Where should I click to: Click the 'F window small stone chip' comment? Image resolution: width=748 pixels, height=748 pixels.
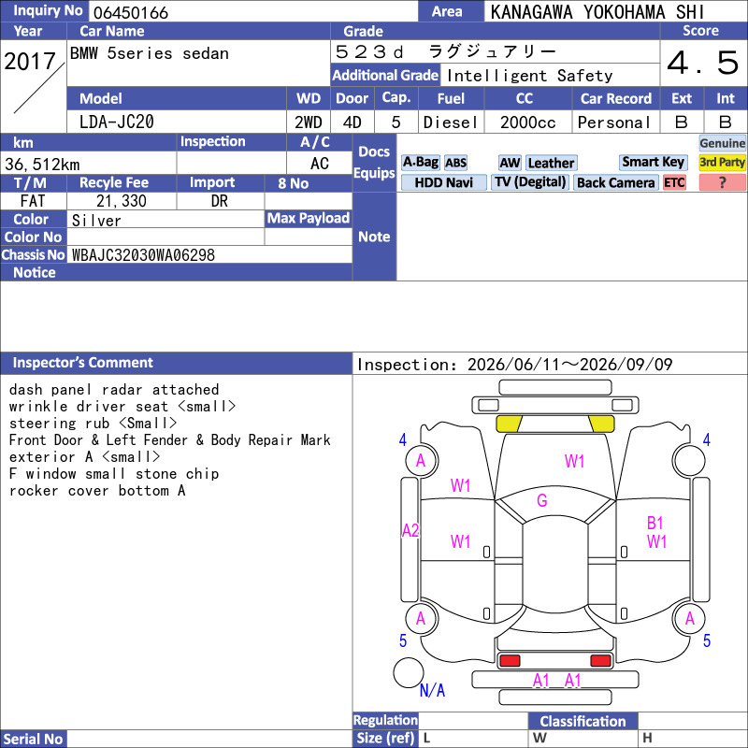pyautogui.click(x=114, y=474)
